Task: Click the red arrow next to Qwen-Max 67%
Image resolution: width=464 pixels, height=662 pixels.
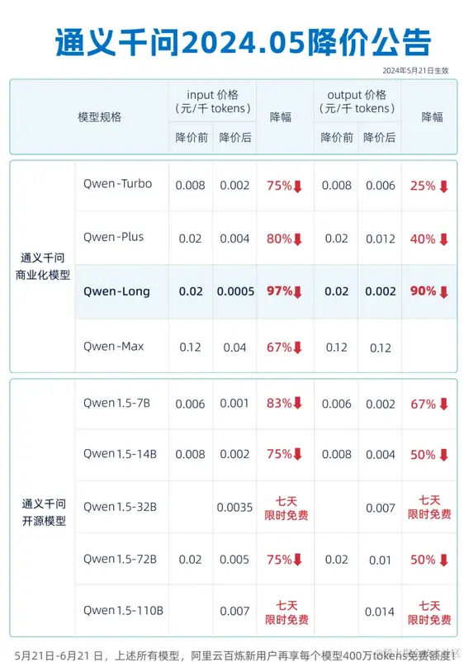Action: click(298, 348)
